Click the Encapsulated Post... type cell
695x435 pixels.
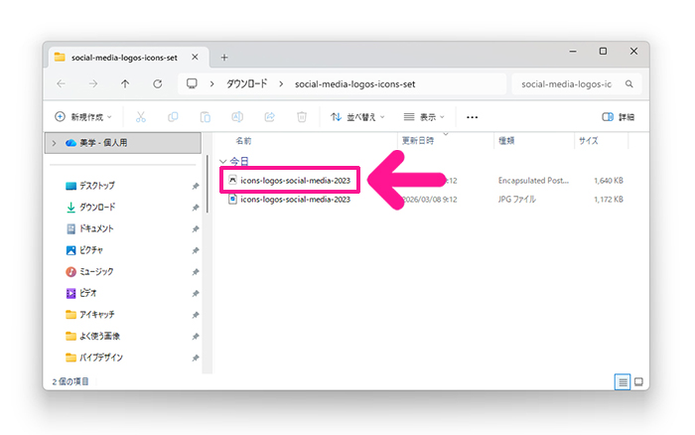point(533,181)
